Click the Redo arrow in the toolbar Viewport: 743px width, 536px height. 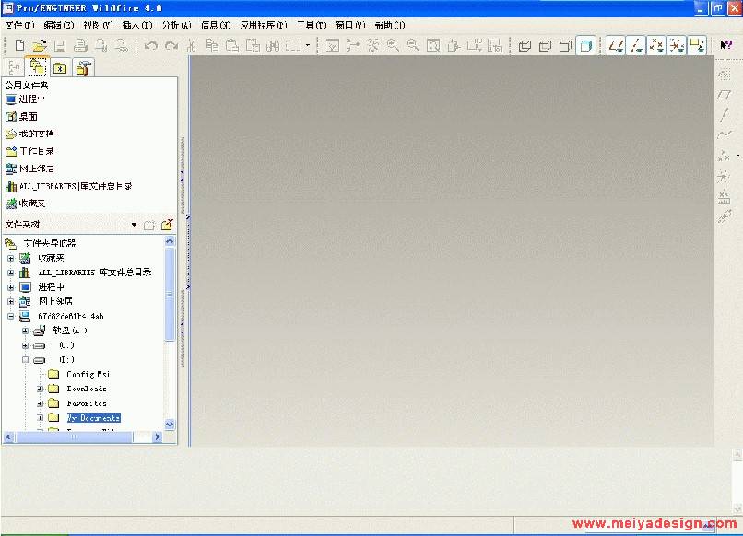(171, 46)
